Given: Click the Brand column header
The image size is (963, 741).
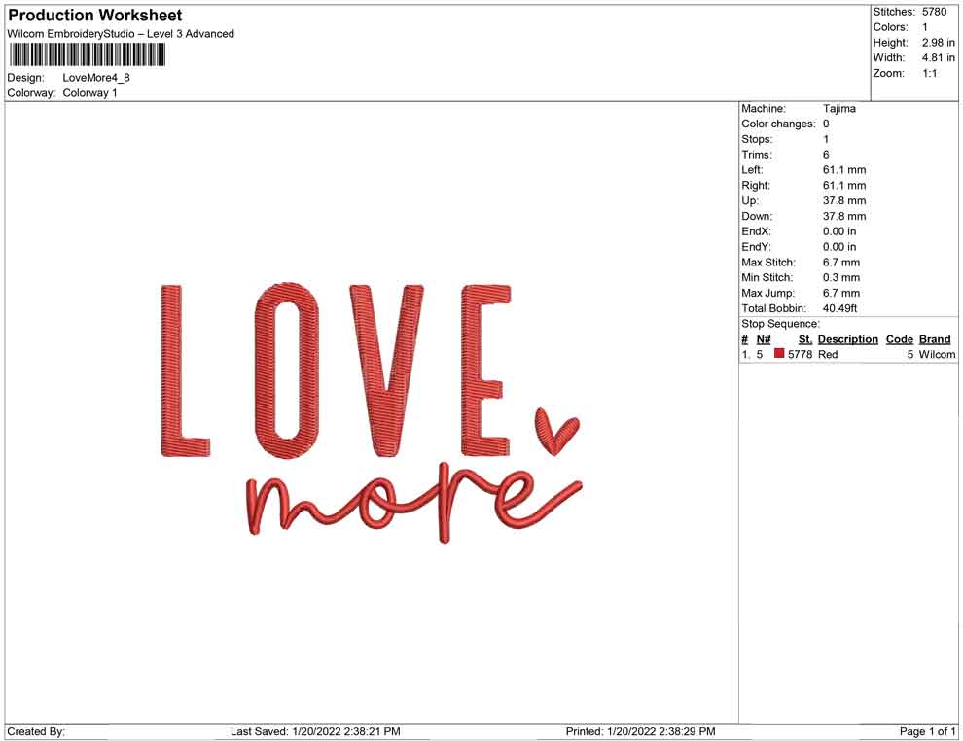Looking at the screenshot, I should (935, 339).
